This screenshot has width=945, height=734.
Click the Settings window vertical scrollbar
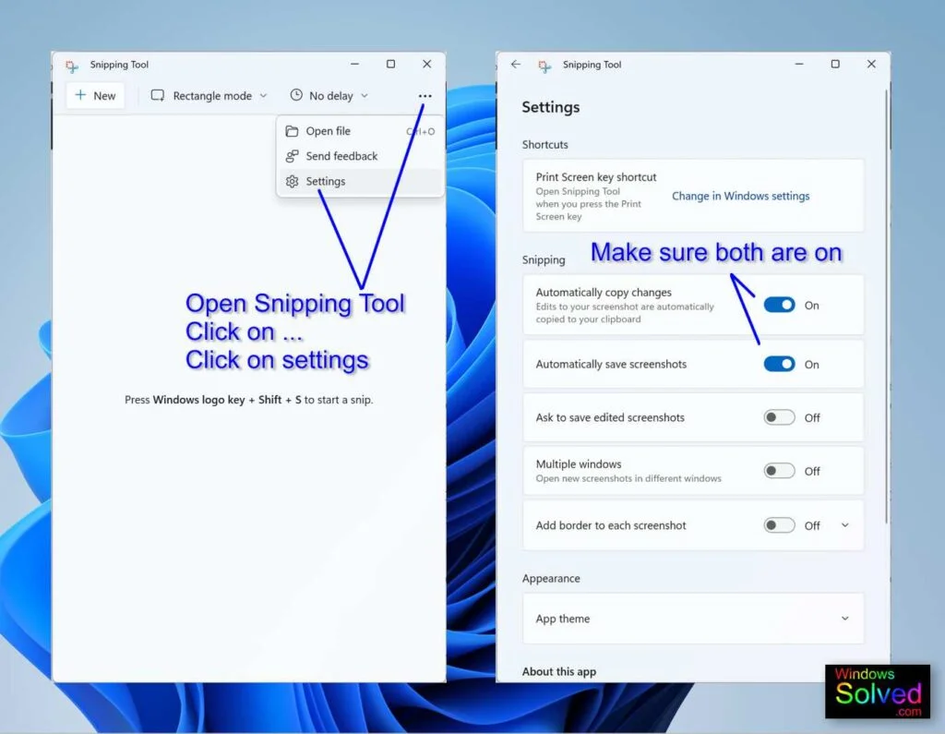(x=887, y=307)
